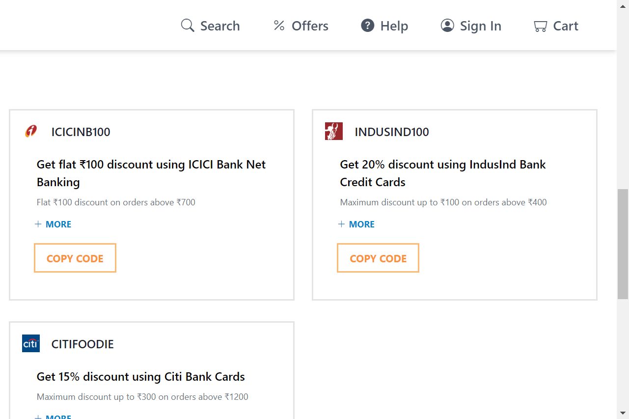Click the Citi Bank logo
This screenshot has width=629, height=419.
[31, 343]
